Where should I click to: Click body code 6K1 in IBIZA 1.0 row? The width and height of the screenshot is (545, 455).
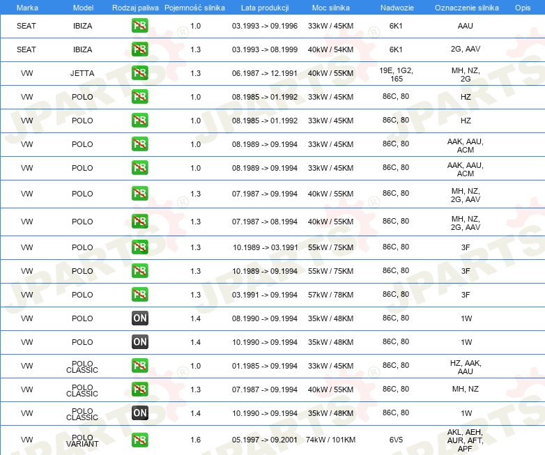click(396, 26)
